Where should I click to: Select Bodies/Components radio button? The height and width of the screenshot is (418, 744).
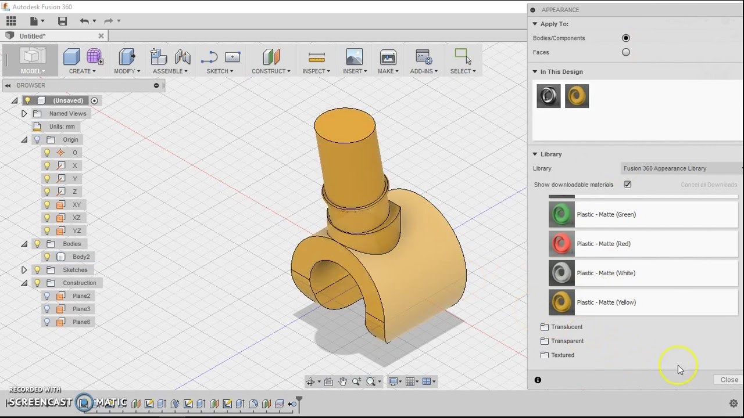tap(626, 38)
